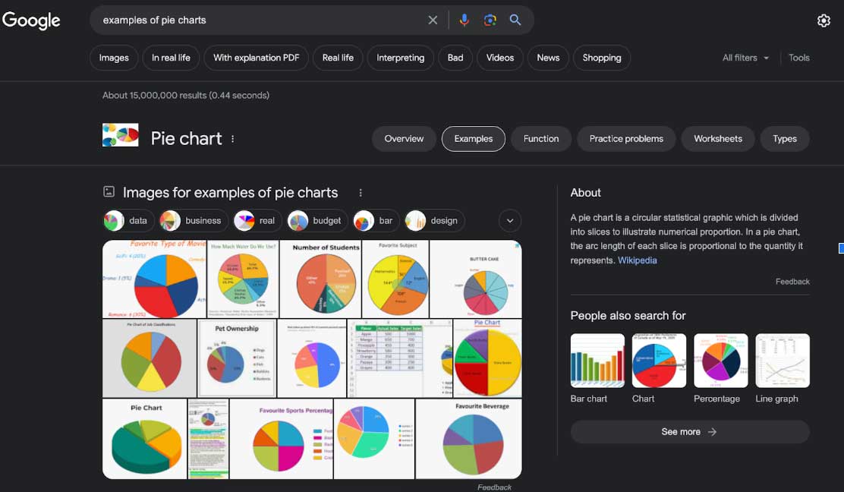844x492 pixels.
Task: Start voice search with microphone icon
Action: coord(464,20)
